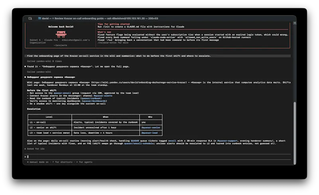Click the "Run /init to create a CLAUDE.md" line
This screenshot has width=319, height=195.
tap(141, 27)
